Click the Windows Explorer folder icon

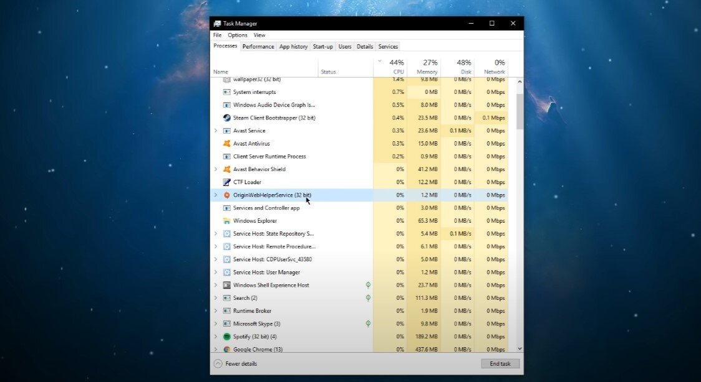click(226, 221)
